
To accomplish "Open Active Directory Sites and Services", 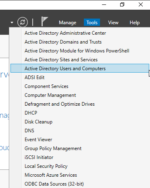I will [61, 60].
